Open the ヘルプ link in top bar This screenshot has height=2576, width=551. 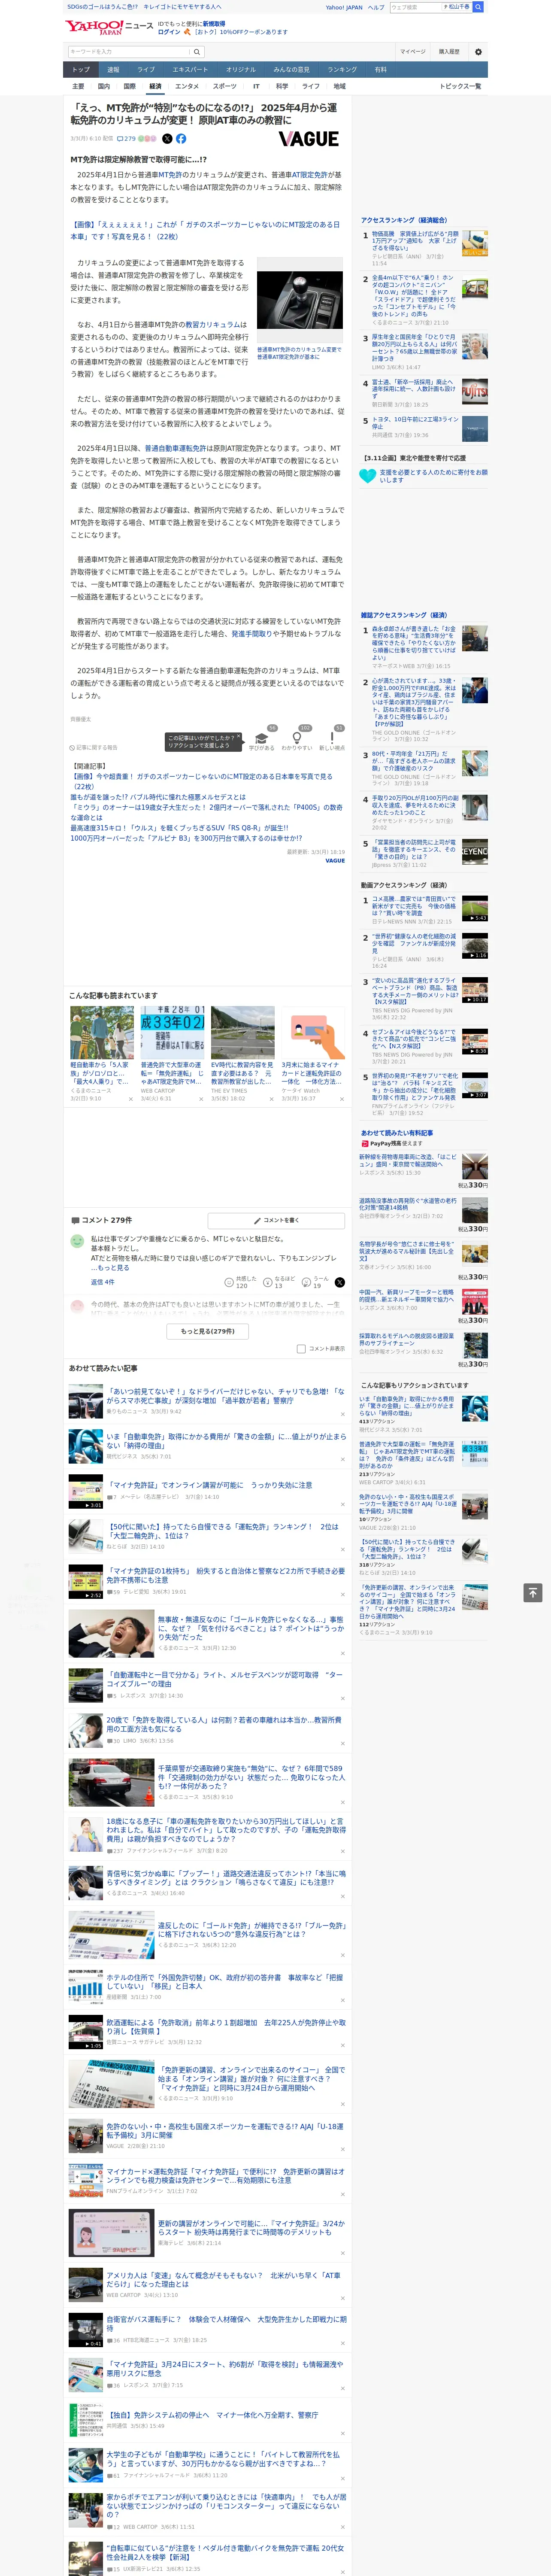tap(375, 7)
